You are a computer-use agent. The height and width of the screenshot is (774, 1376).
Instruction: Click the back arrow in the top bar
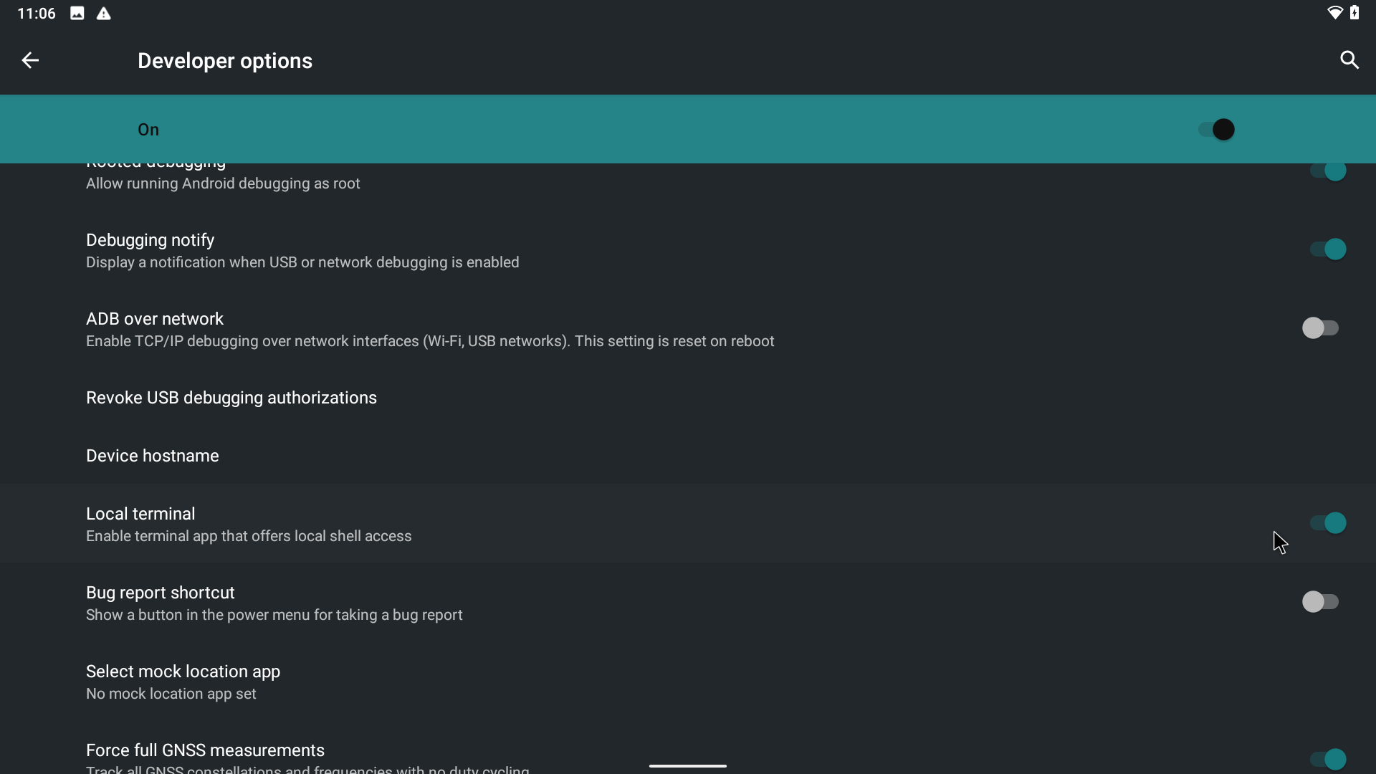tap(29, 60)
